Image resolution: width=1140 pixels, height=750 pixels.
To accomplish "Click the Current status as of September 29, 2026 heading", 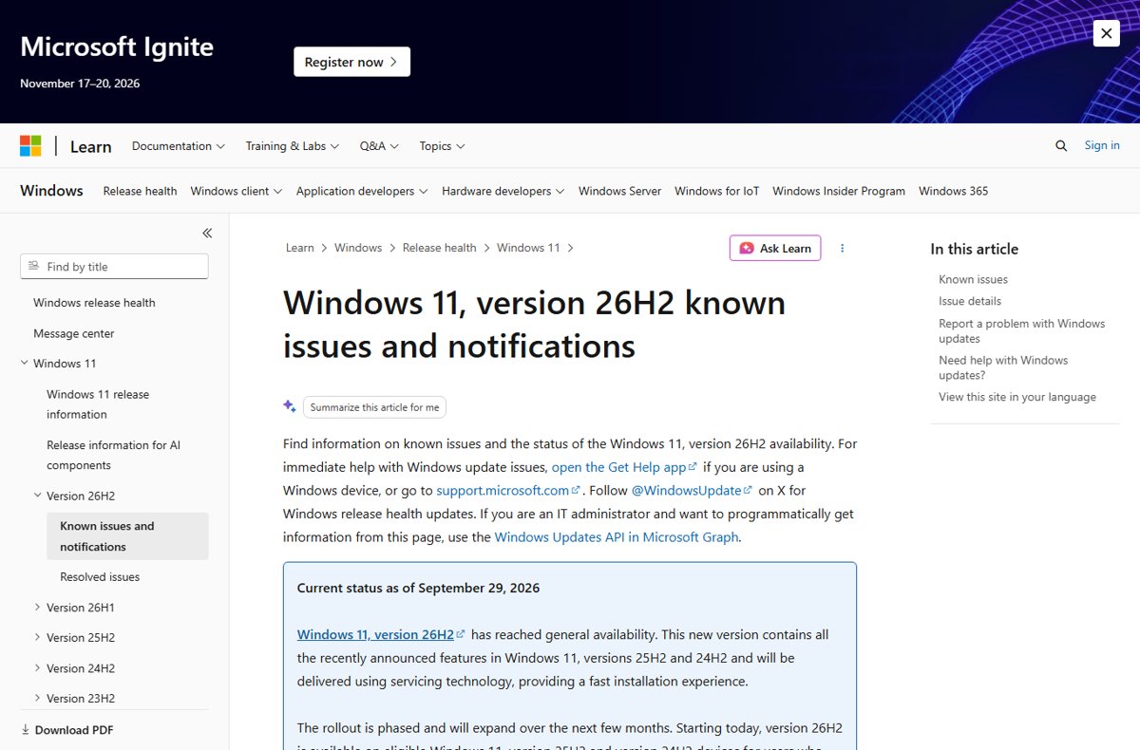I will pos(418,588).
